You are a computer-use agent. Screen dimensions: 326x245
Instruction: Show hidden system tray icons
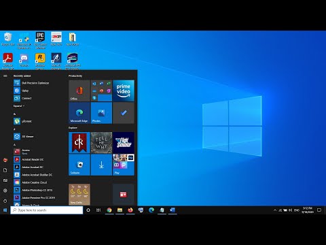[275, 210]
